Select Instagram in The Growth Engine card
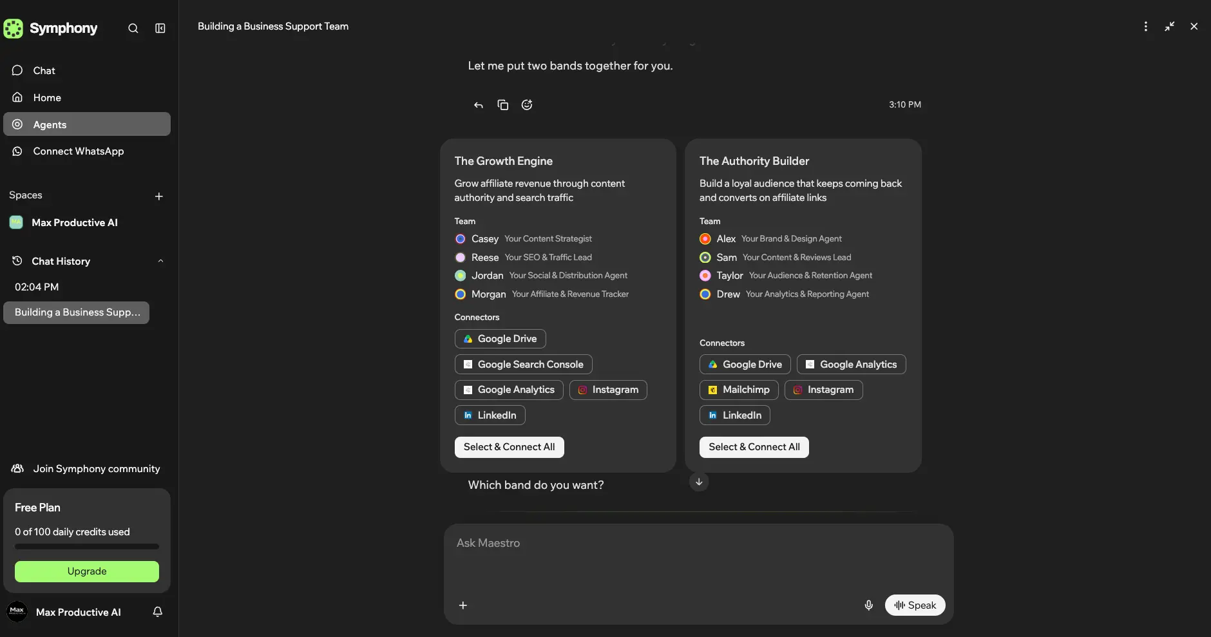This screenshot has height=637, width=1211. (x=608, y=390)
